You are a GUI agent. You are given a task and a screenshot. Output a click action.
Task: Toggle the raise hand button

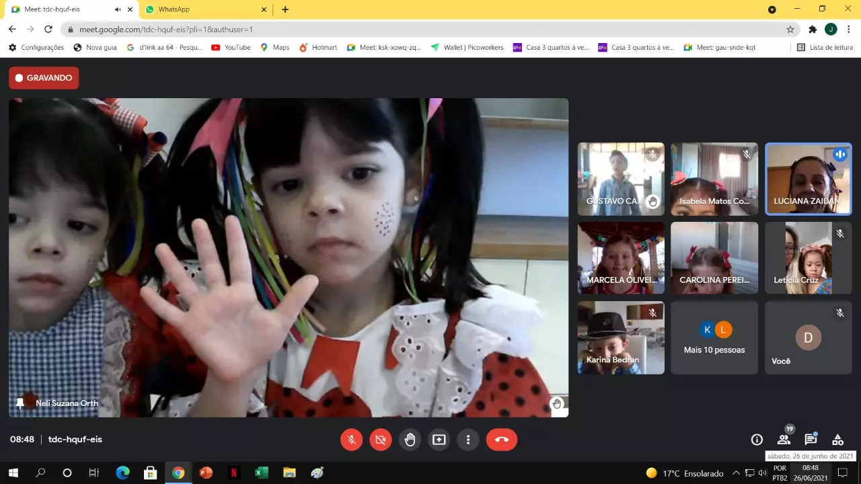(410, 440)
